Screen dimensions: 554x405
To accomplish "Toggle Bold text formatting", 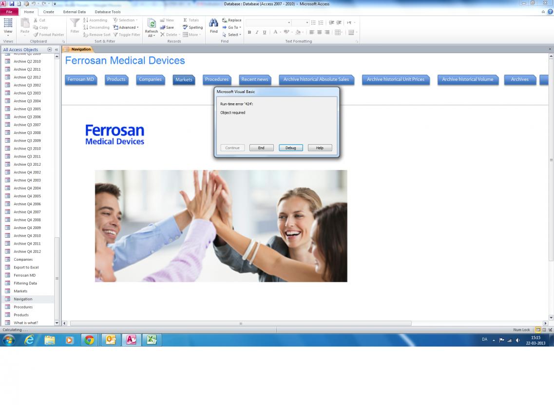I will [249, 32].
